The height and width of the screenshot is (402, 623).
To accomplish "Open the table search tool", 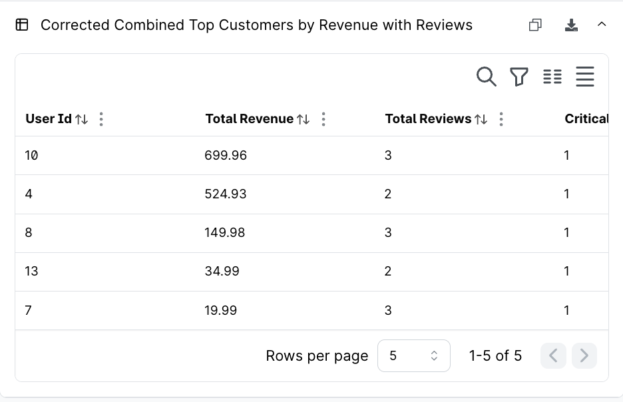I will 487,77.
